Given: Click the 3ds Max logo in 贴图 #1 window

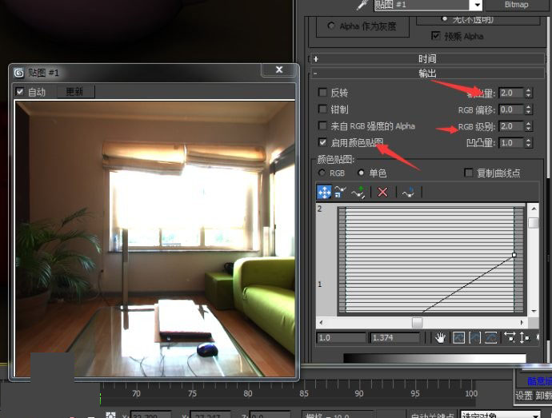Looking at the screenshot, I should (18, 73).
